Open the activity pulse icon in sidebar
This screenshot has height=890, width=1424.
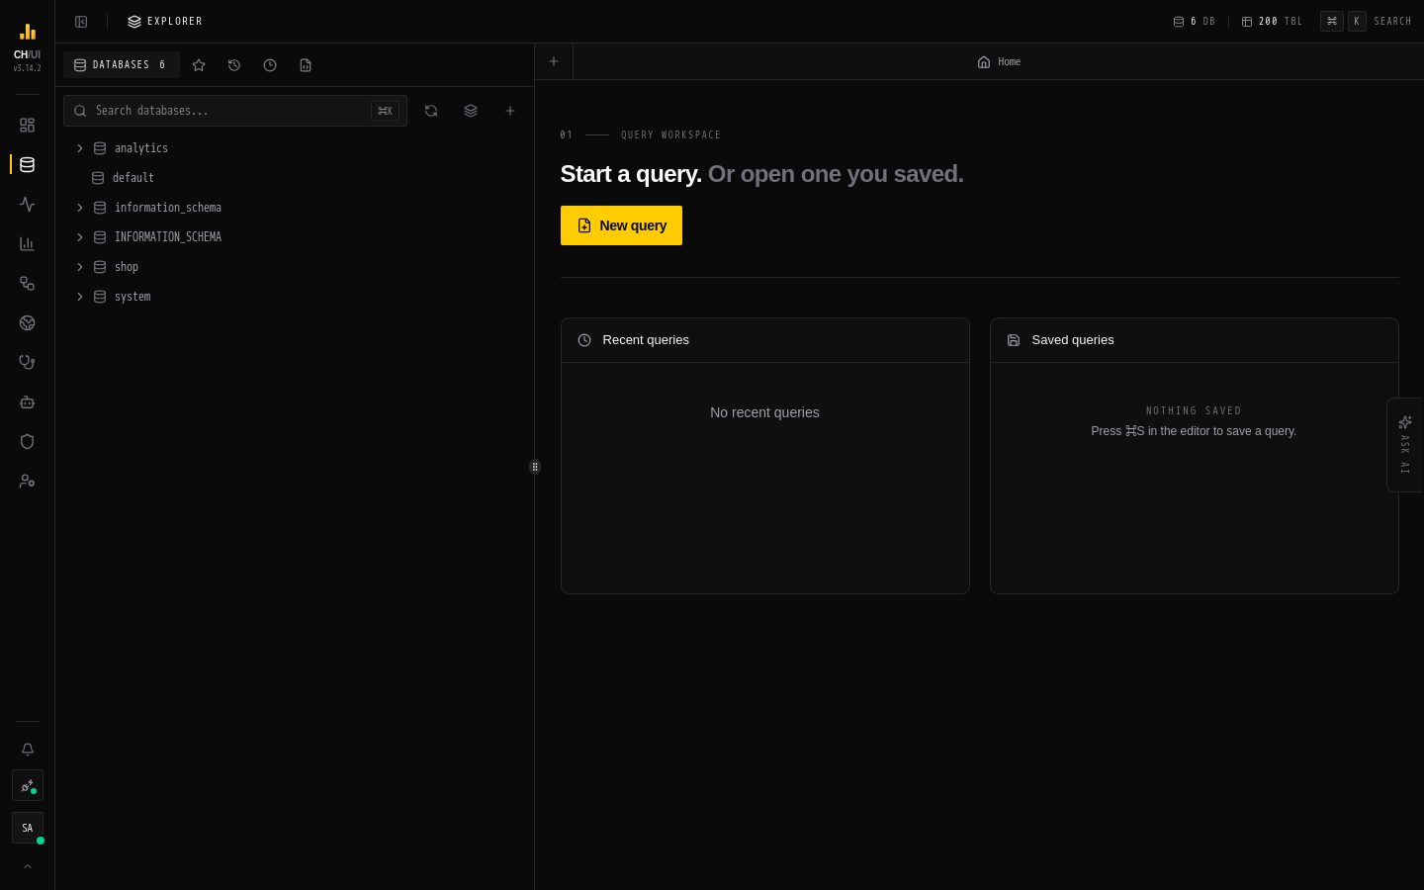coord(27,205)
